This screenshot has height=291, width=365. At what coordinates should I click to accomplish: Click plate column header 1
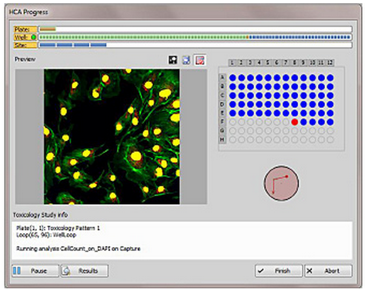point(232,62)
